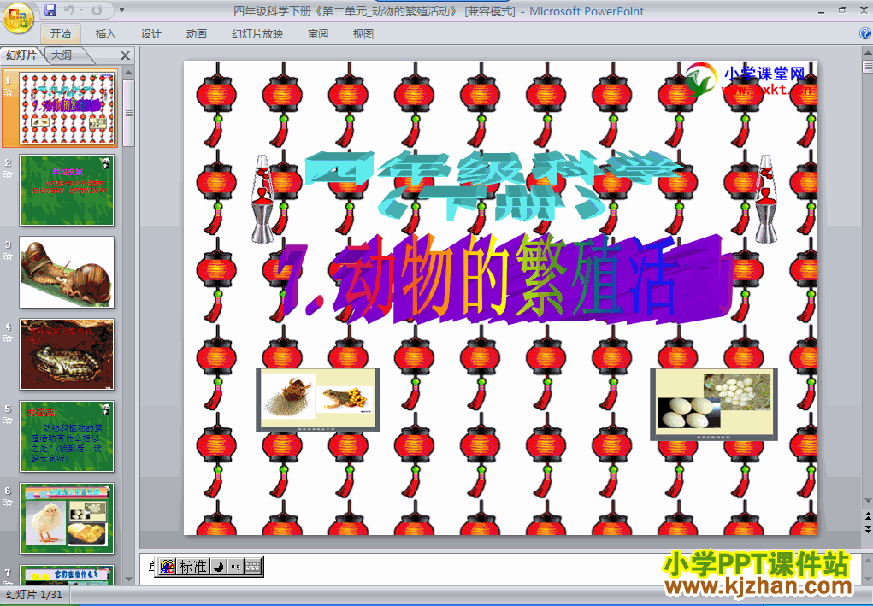This screenshot has width=873, height=606.
Task: Select the 幻灯片 pane tab
Action: coord(21,55)
